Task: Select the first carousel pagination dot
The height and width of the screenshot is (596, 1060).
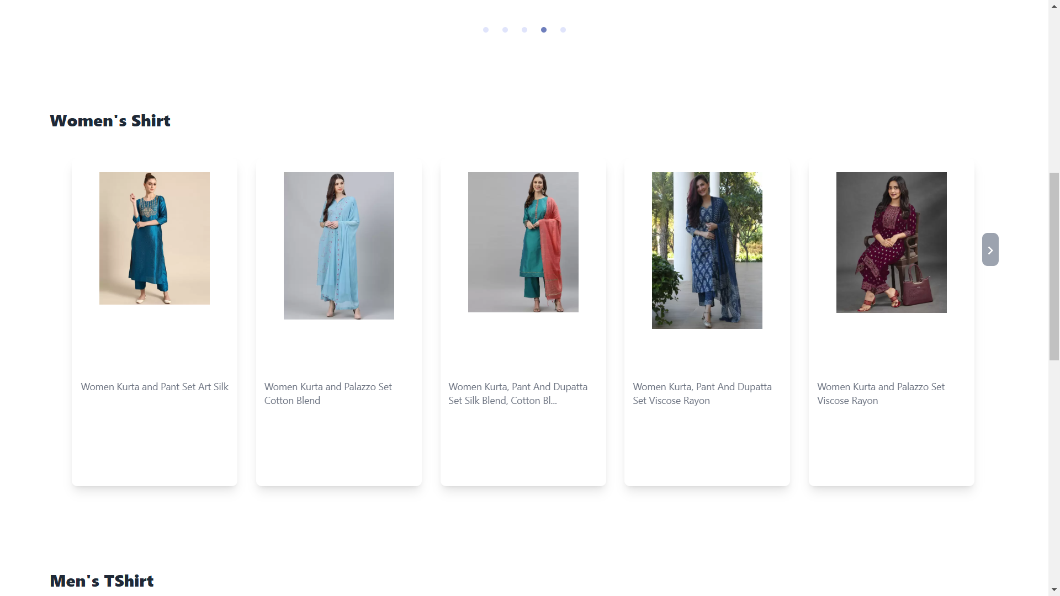Action: 486,30
